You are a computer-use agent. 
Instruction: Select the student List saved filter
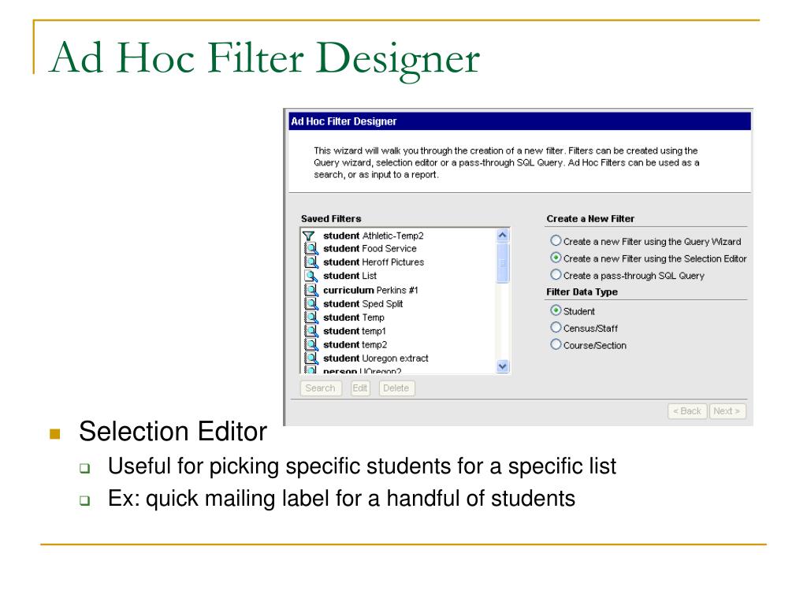(x=350, y=276)
